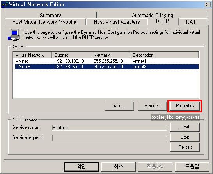Image resolution: width=213 pixels, height=174 pixels.
Task: Click the vmnet1 description cell
Action: tap(139, 61)
